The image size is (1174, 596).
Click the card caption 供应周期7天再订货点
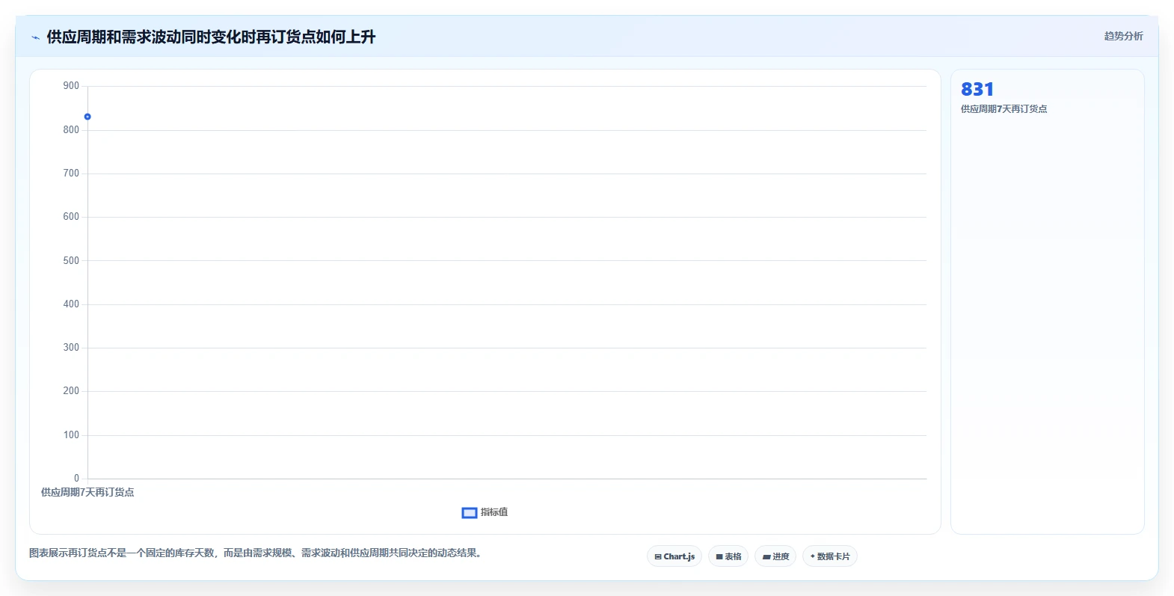[1004, 109]
